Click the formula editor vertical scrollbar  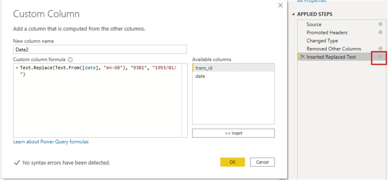pyautogui.click(x=185, y=100)
